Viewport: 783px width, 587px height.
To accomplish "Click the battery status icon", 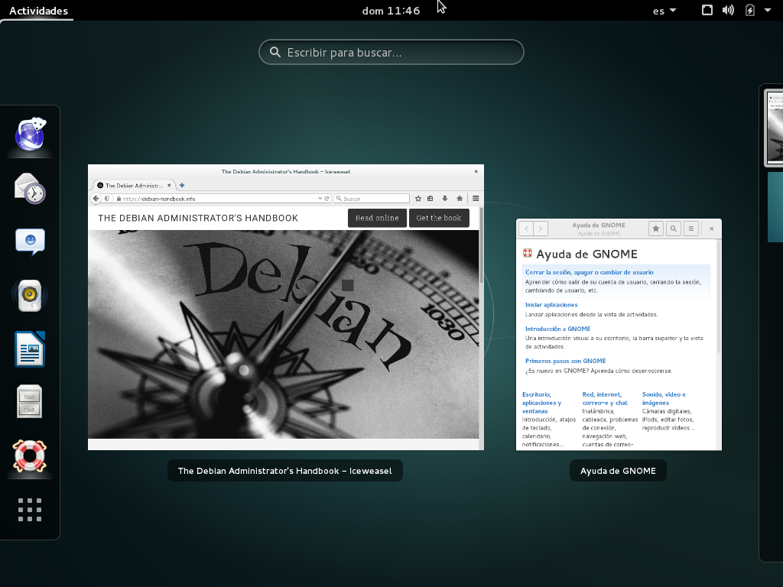I will click(x=749, y=10).
